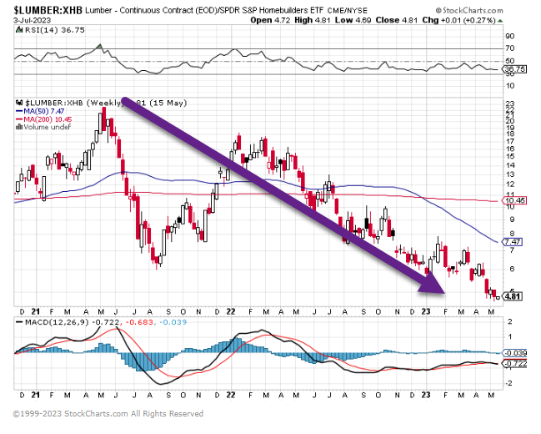Click the $LUMBER:XHB (Weekly) legend label

tap(73, 103)
